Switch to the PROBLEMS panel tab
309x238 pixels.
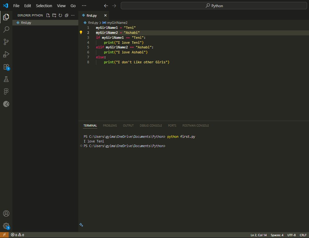(110, 126)
